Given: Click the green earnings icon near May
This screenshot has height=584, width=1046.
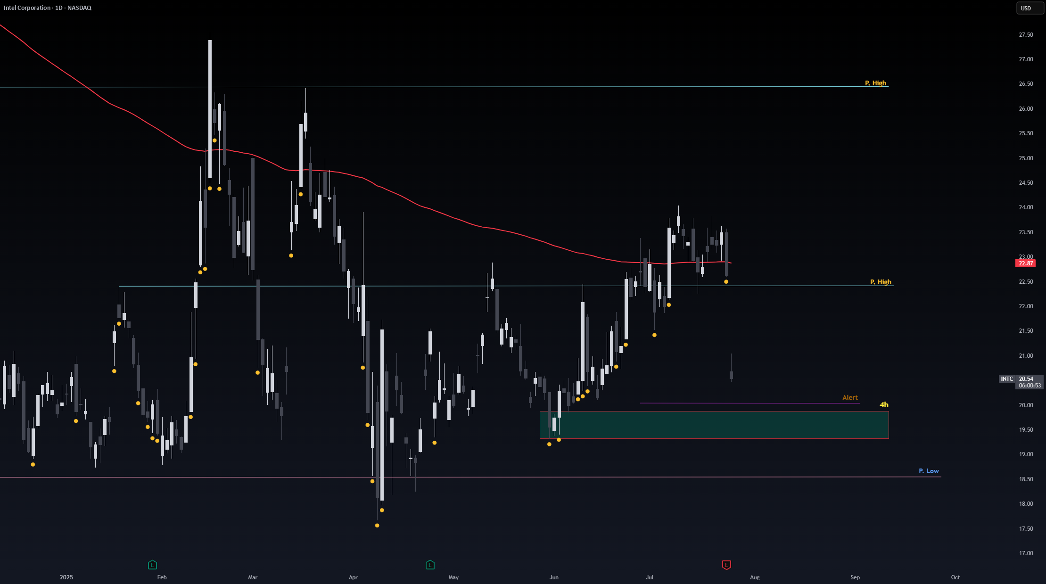Looking at the screenshot, I should point(430,565).
